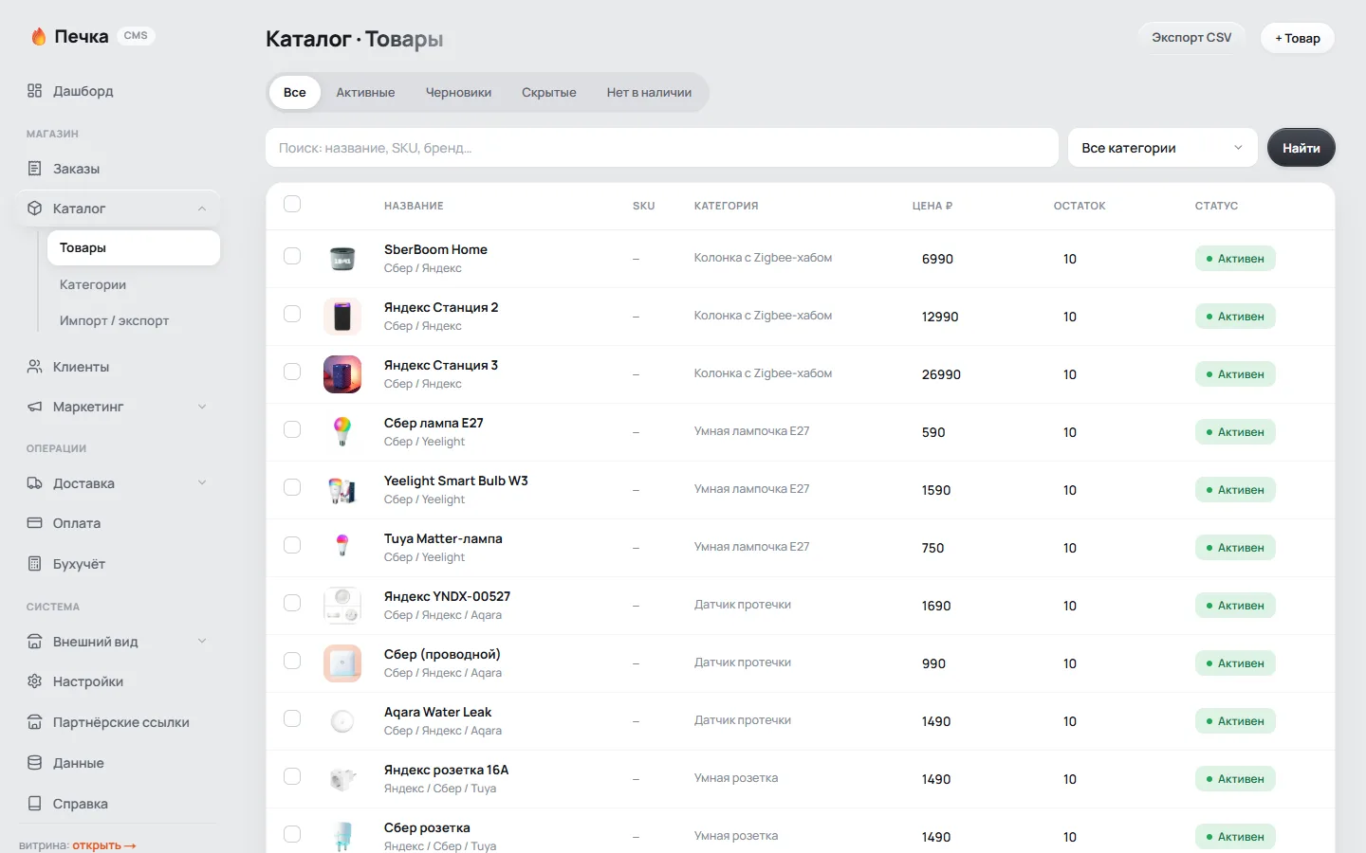Open Yeelight Smart Bulb W3 product image
Screen dimensions: 1366x853
(342, 490)
